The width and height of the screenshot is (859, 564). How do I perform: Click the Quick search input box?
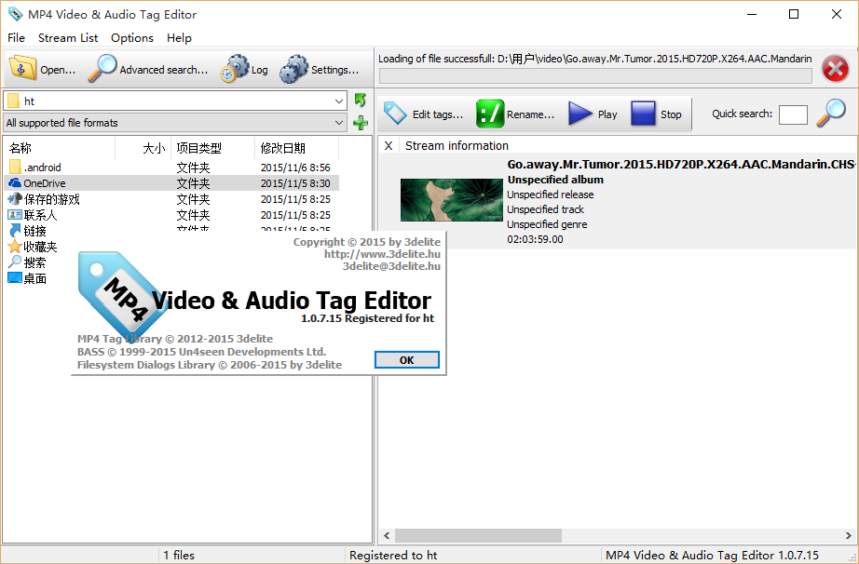pos(793,114)
